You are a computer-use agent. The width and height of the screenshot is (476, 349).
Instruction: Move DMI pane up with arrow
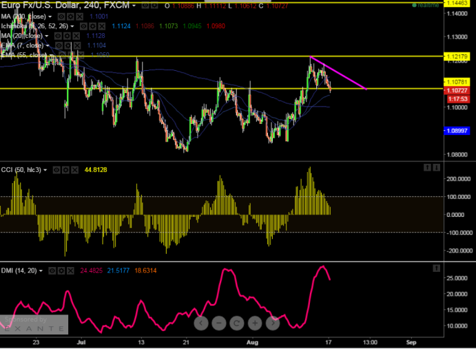coord(436,268)
